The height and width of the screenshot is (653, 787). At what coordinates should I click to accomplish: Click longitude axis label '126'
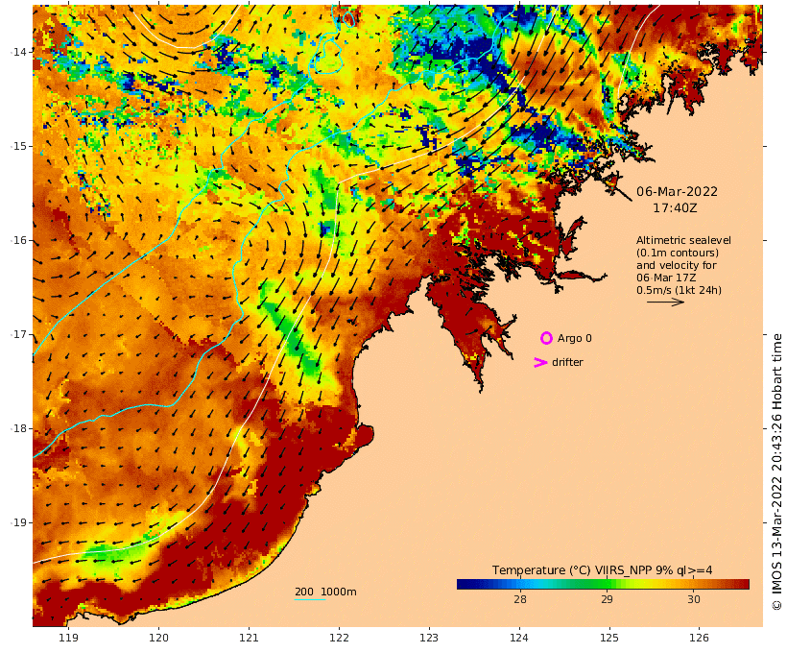(x=699, y=638)
